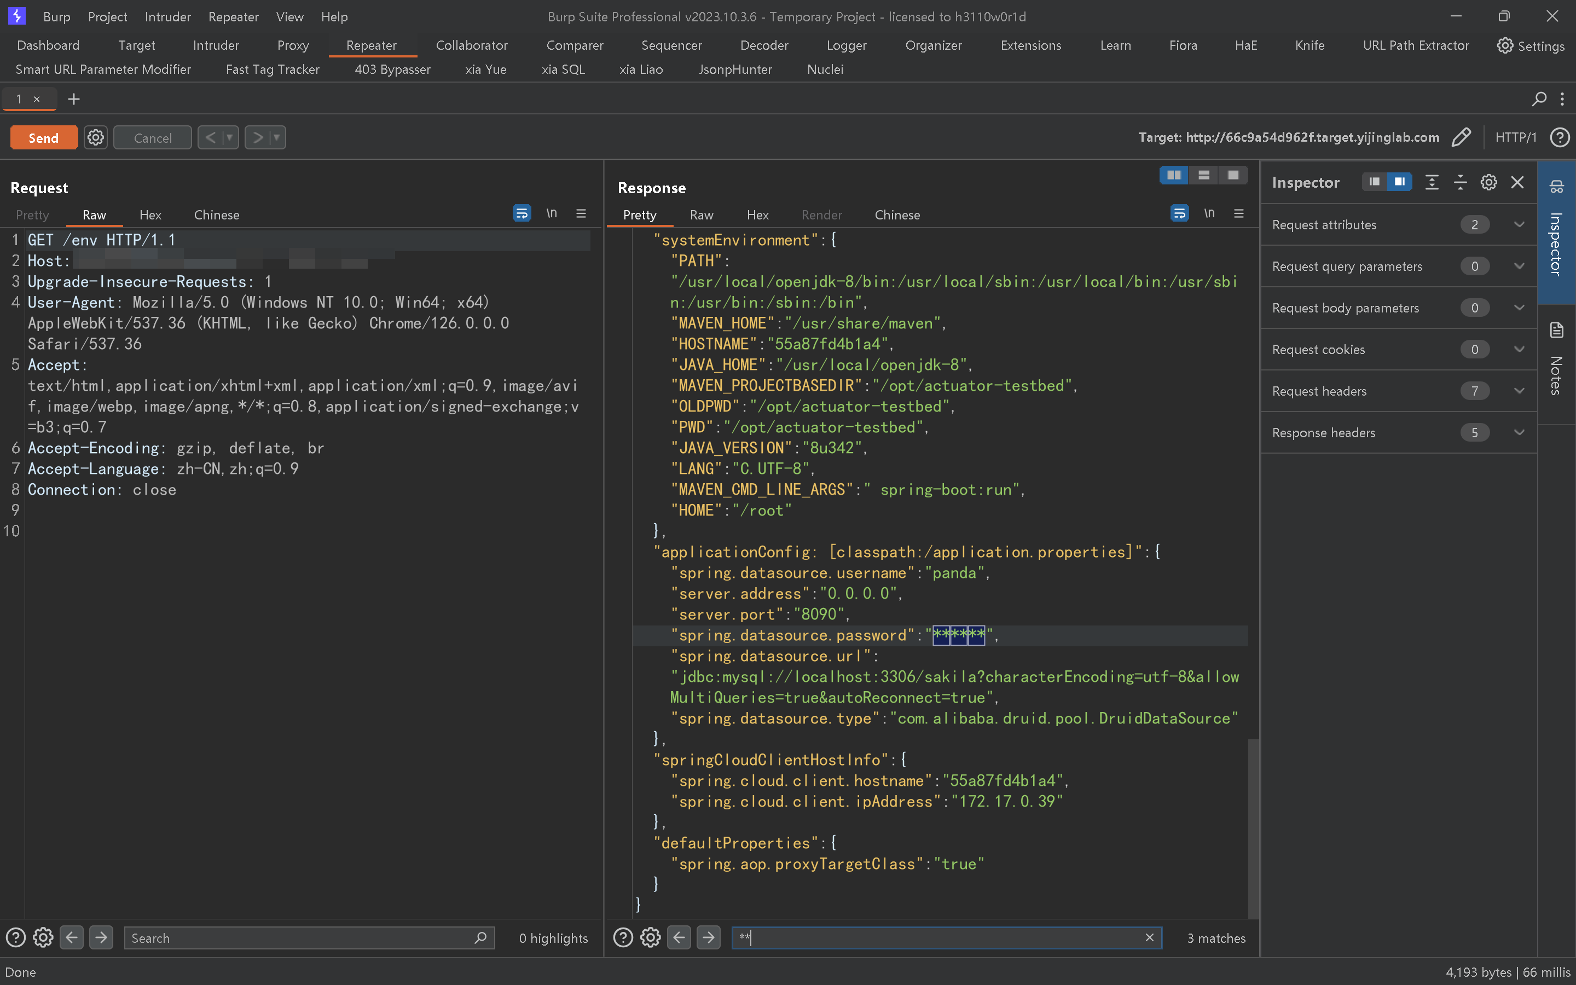1576x985 pixels.
Task: Click the orange Send button
Action: pyautogui.click(x=44, y=137)
